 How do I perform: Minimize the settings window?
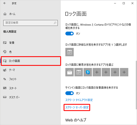[115, 3]
